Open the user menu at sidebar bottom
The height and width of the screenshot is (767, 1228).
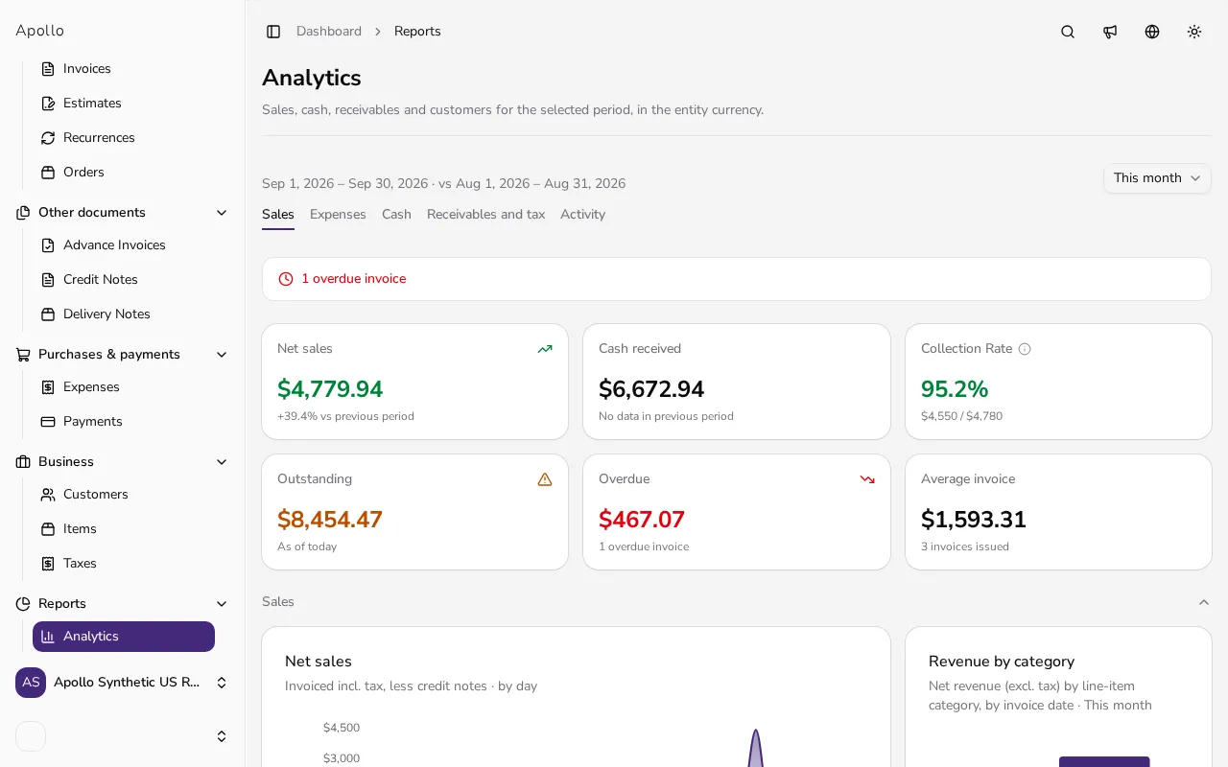pos(123,736)
